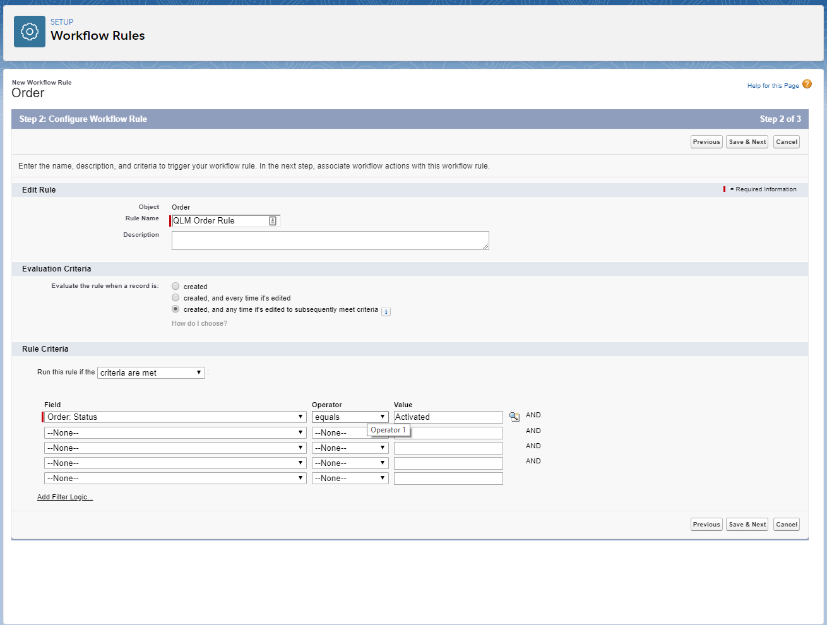Open the fourth row operator dropdown

pos(350,463)
